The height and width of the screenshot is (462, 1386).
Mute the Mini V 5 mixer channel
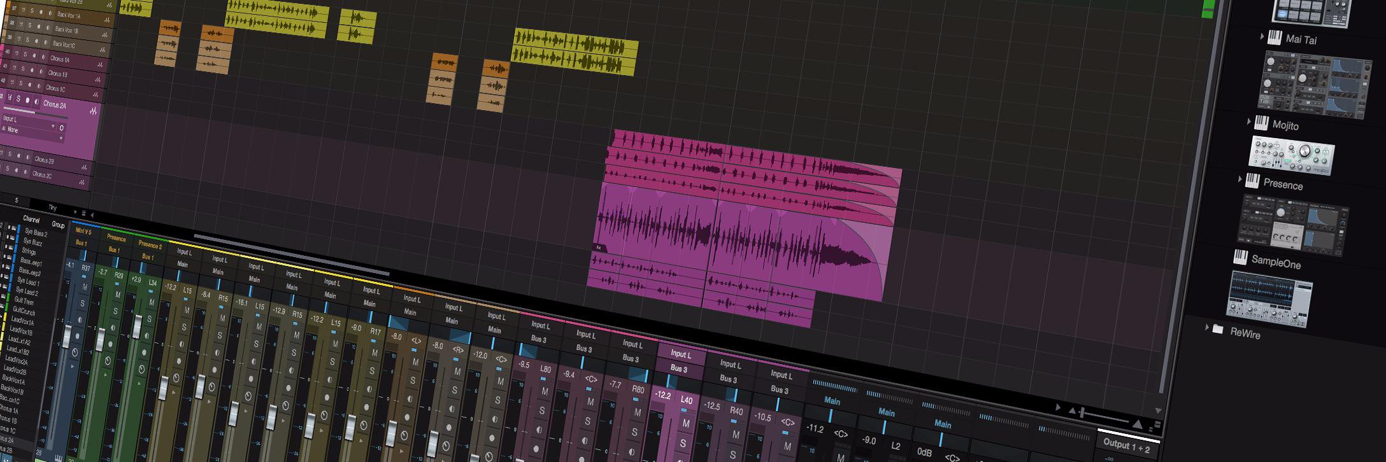[85, 288]
